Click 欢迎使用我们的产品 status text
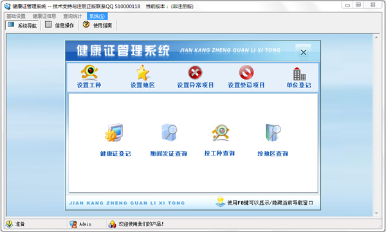Screen dimensions: 386x232 (141, 224)
